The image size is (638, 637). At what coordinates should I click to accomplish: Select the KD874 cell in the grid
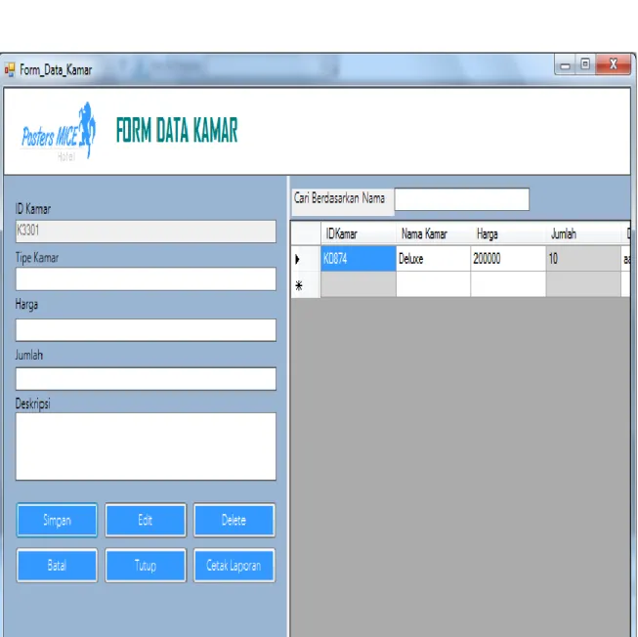click(358, 258)
